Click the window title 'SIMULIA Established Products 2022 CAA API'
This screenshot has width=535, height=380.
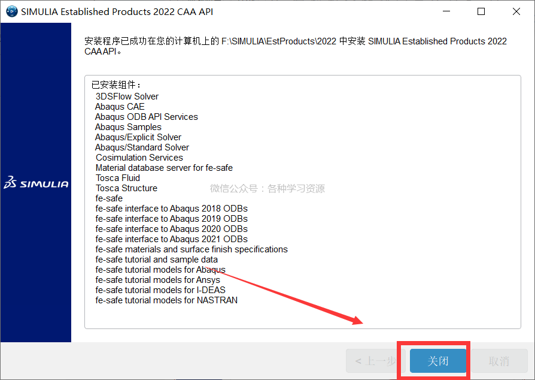click(x=117, y=11)
